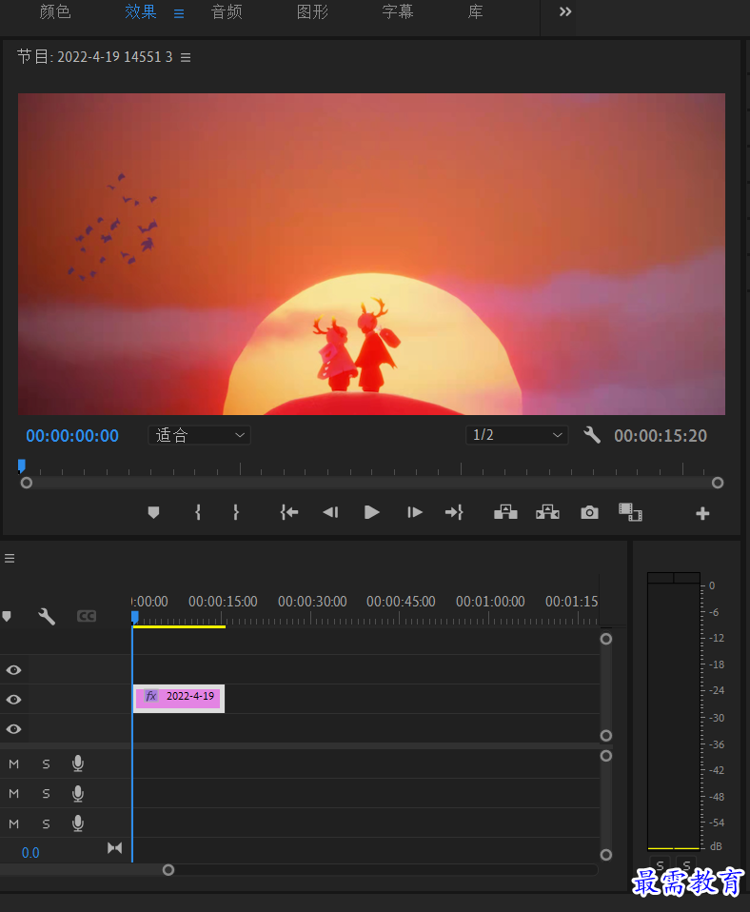Toggle the timeline CC captions button
The height and width of the screenshot is (912, 750).
click(87, 617)
